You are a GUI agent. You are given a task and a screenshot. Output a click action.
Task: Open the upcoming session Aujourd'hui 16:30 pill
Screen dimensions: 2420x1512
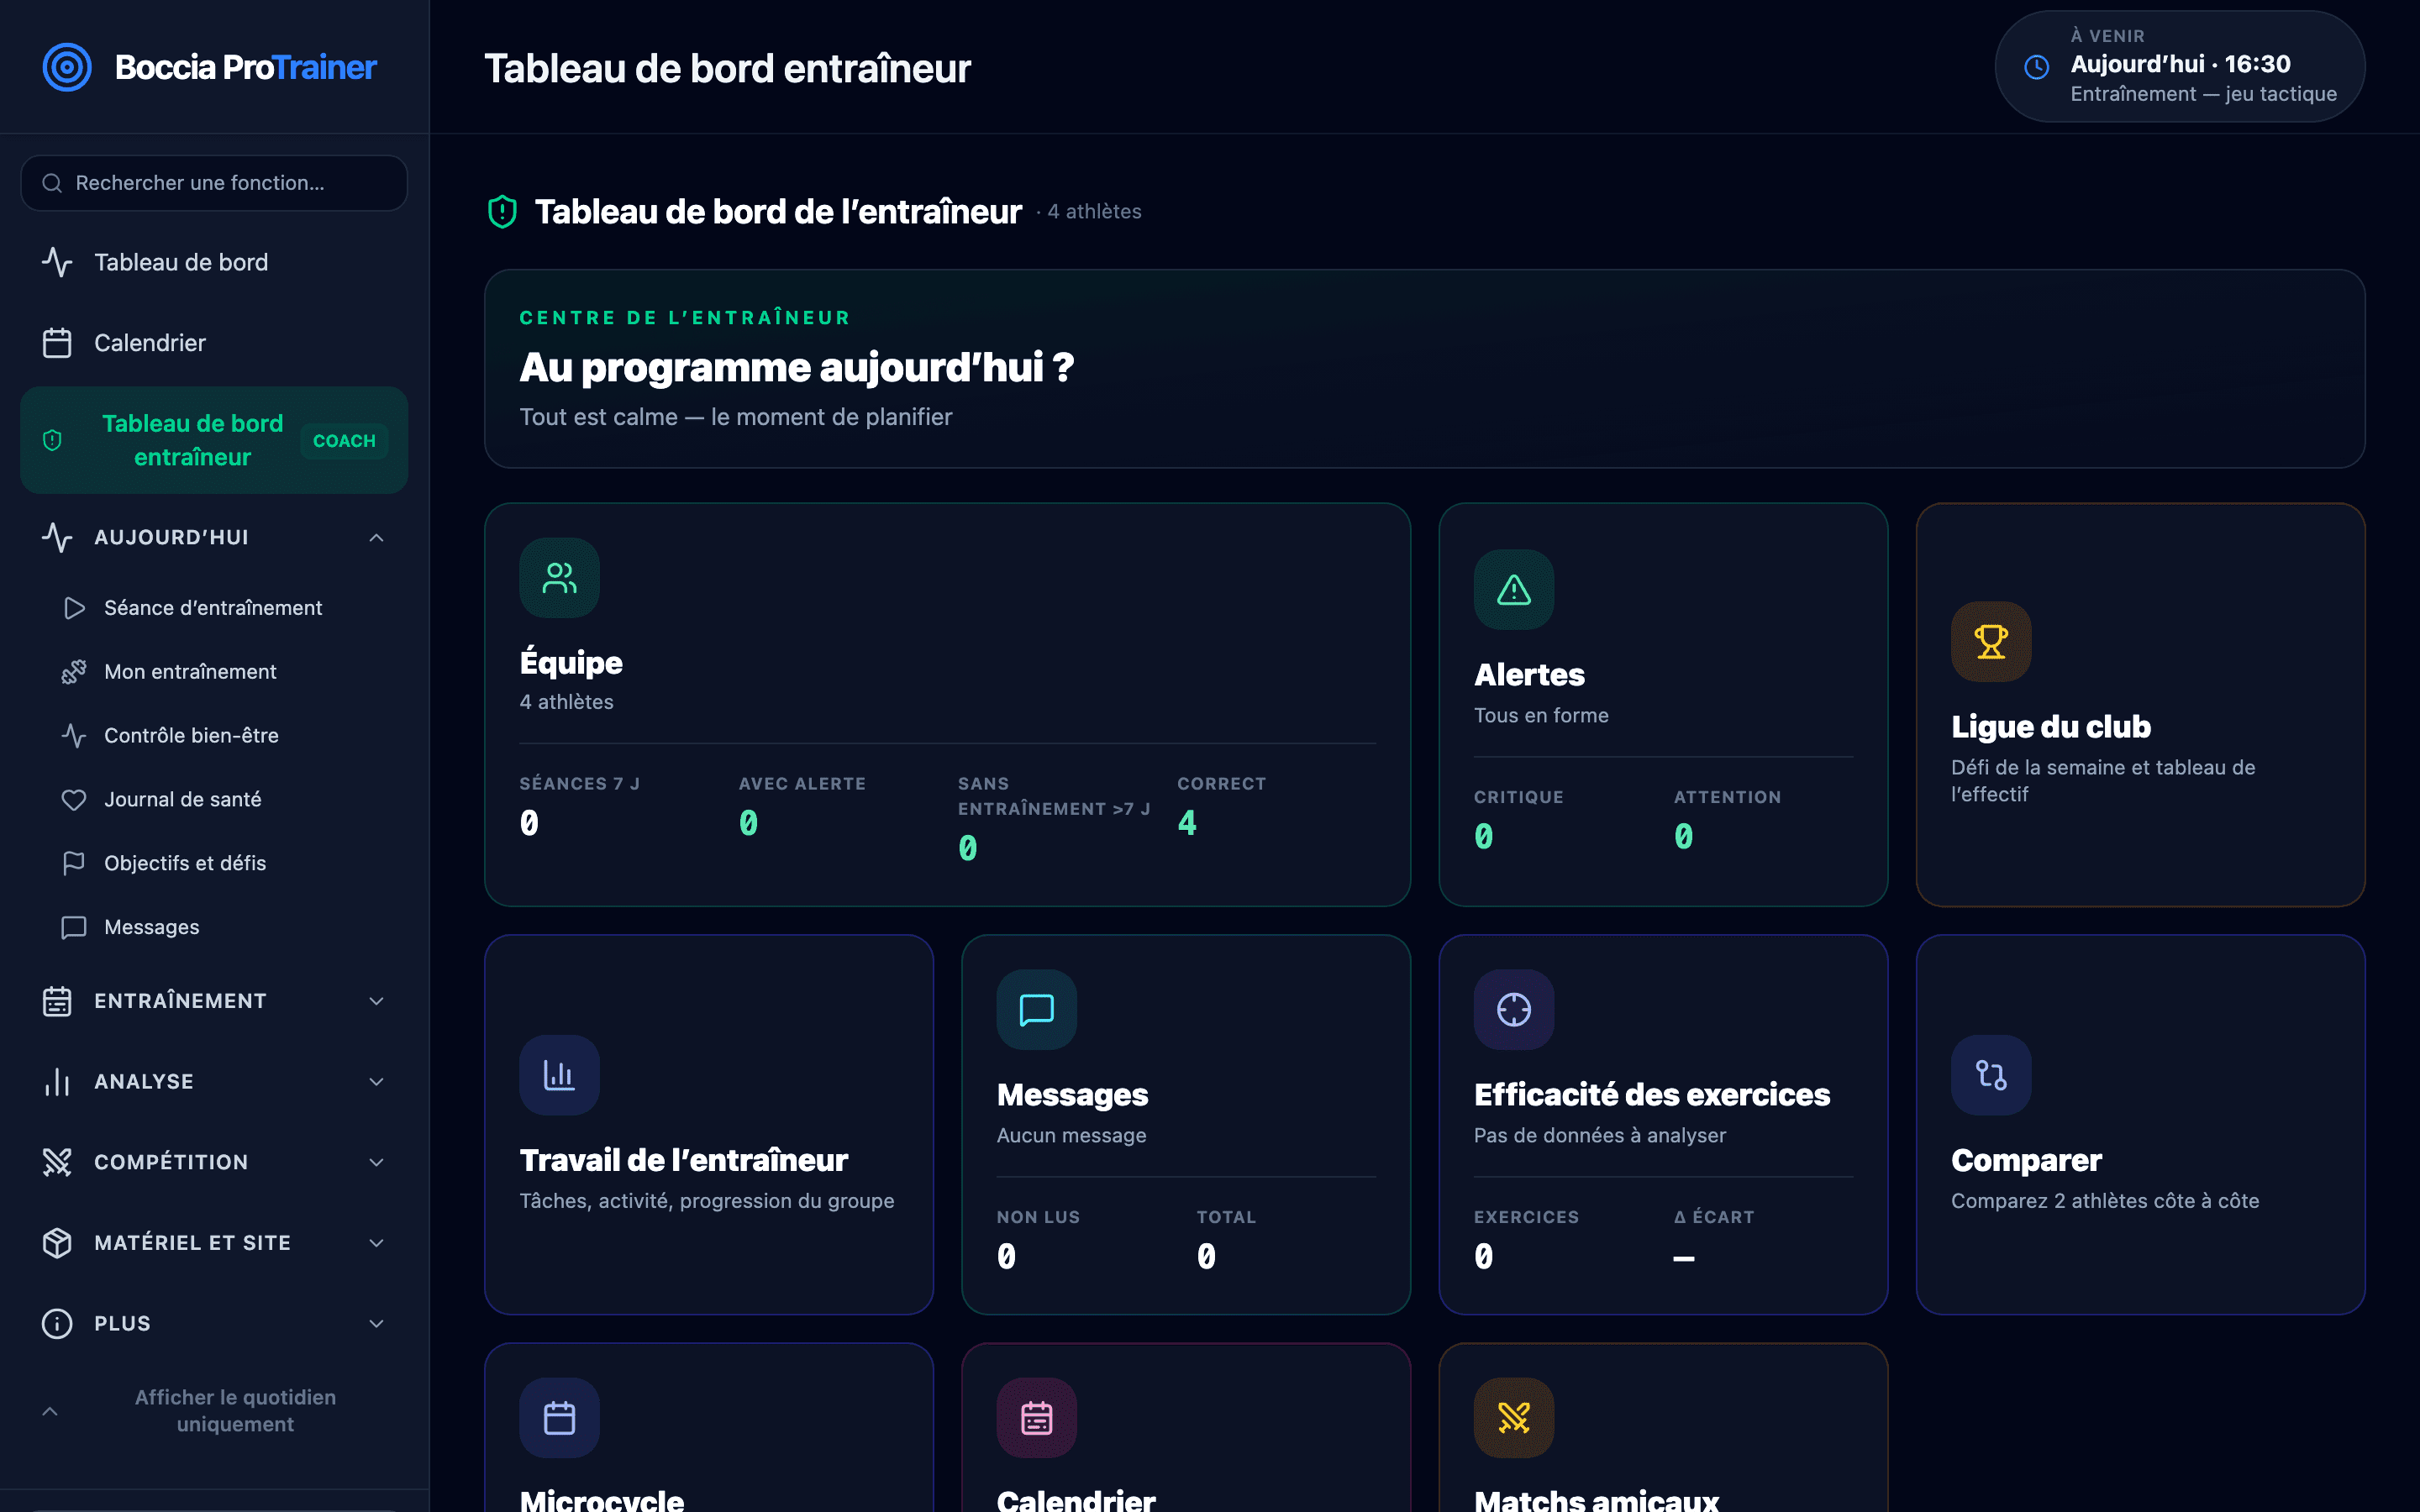coord(2180,66)
